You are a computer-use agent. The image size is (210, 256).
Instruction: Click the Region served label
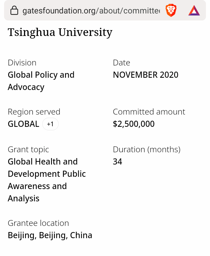(x=34, y=112)
